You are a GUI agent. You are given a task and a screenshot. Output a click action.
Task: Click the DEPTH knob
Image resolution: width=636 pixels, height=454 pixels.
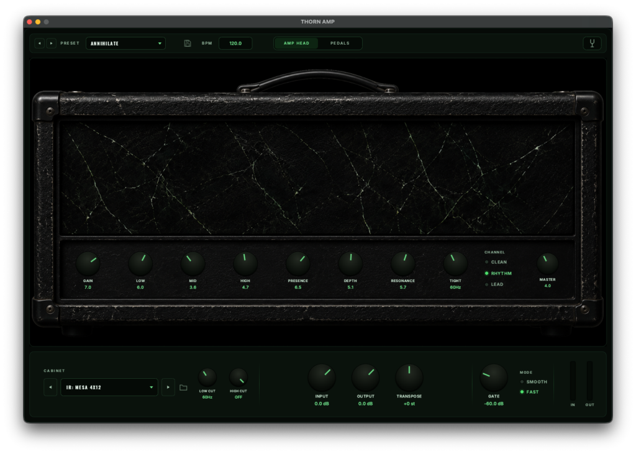tap(350, 264)
